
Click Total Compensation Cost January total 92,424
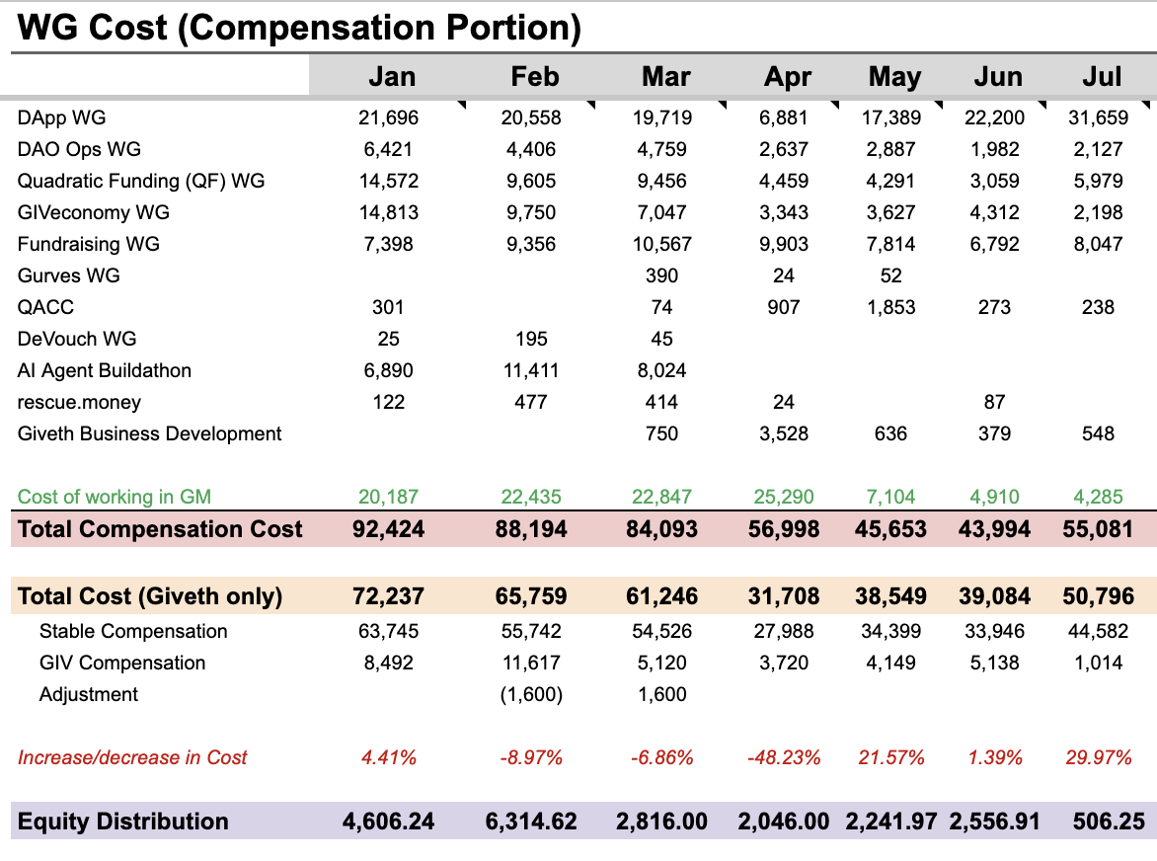tap(389, 529)
